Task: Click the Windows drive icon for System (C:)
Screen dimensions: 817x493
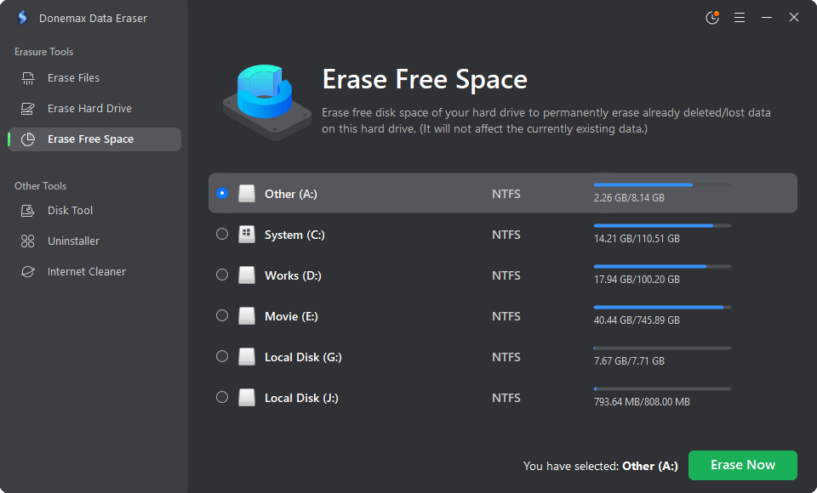Action: coord(247,235)
